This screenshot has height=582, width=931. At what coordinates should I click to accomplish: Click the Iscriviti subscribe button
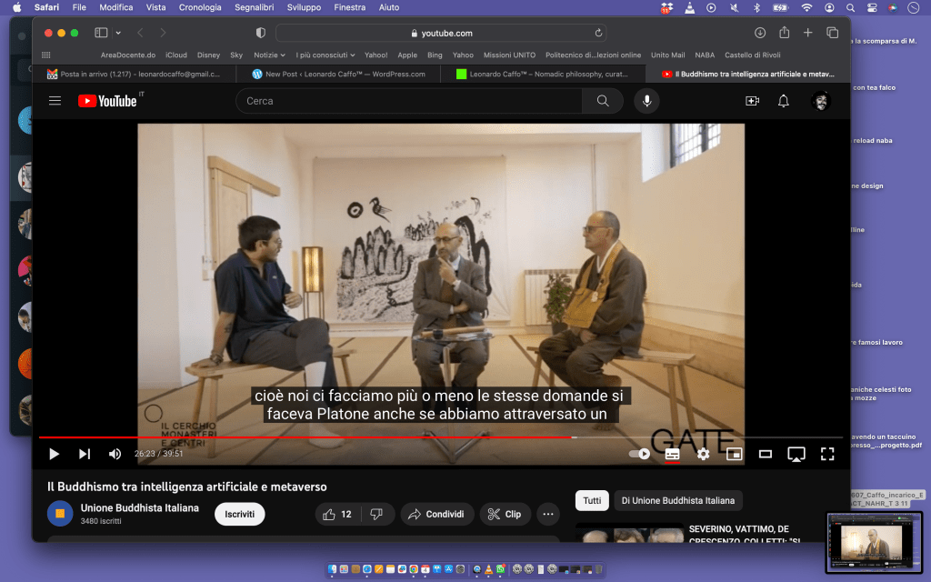click(x=239, y=514)
